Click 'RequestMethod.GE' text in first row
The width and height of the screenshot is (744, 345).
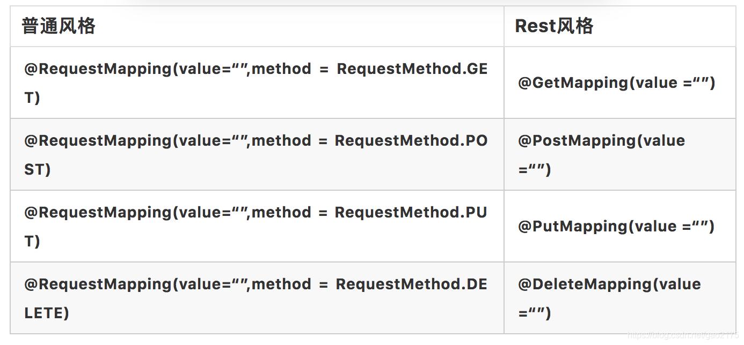click(x=412, y=69)
